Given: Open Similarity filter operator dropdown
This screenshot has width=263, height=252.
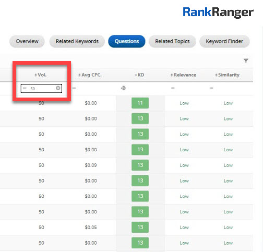Looking at the screenshot, I should point(211,88).
